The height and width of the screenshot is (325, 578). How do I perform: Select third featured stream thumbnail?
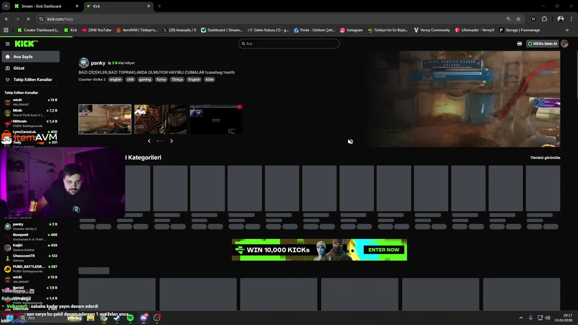(216, 119)
